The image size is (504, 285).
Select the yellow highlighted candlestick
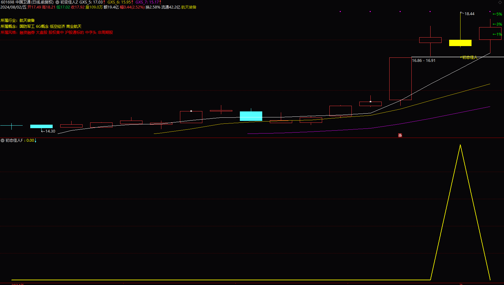pos(460,43)
